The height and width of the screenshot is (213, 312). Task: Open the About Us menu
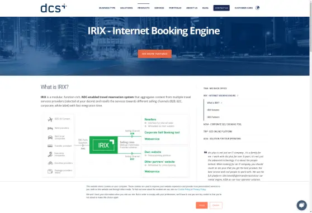[x=192, y=8]
